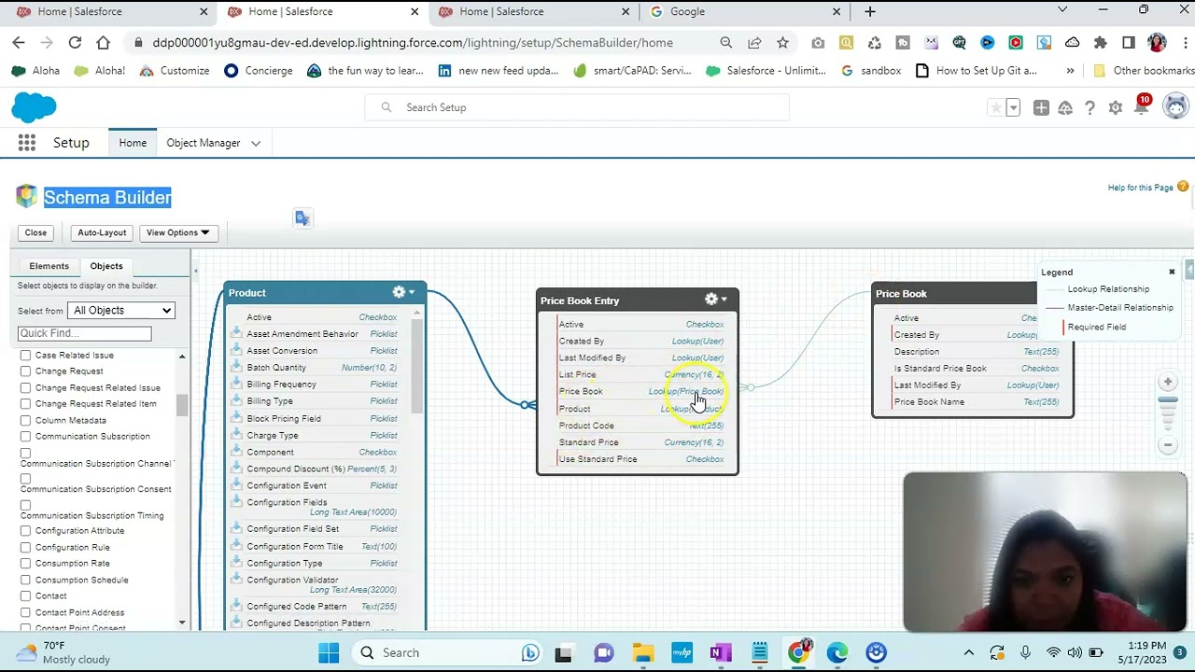The width and height of the screenshot is (1195, 672).
Task: Open the user astro avatar profile
Action: click(1175, 106)
